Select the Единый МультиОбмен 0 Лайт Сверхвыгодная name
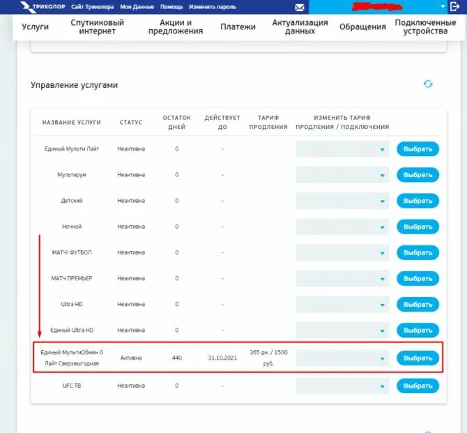The image size is (467, 433). click(x=72, y=358)
